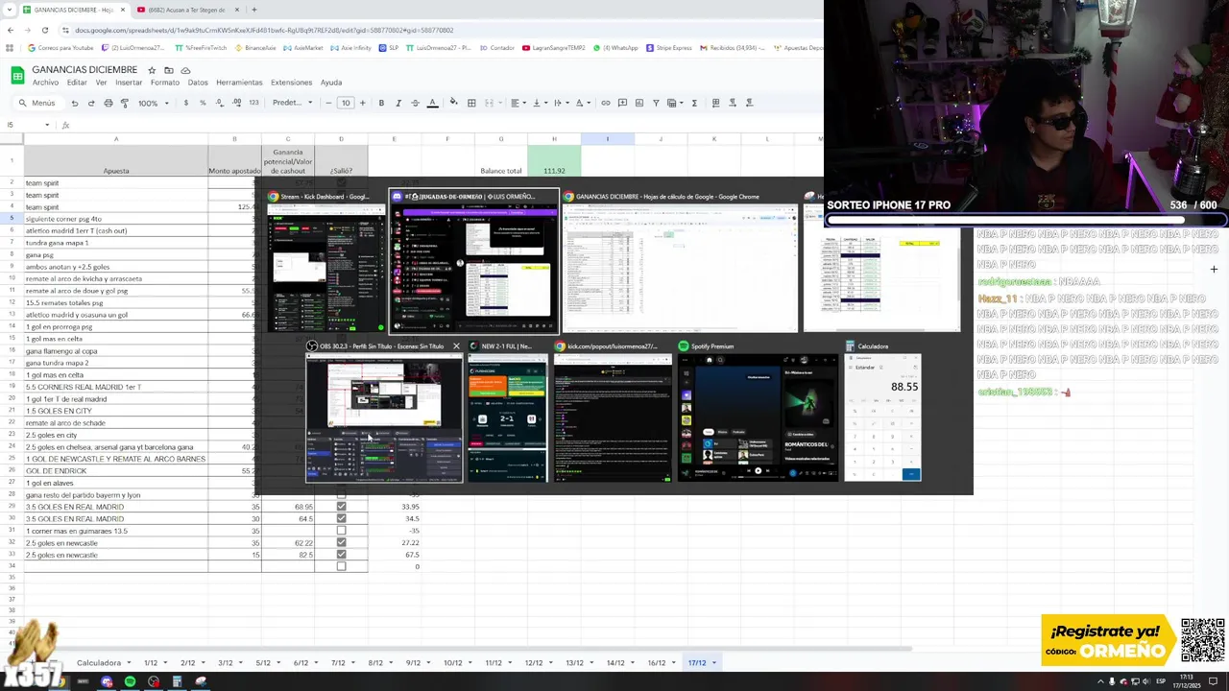Open the fill color bucket
This screenshot has height=691, width=1229.
coord(454,103)
